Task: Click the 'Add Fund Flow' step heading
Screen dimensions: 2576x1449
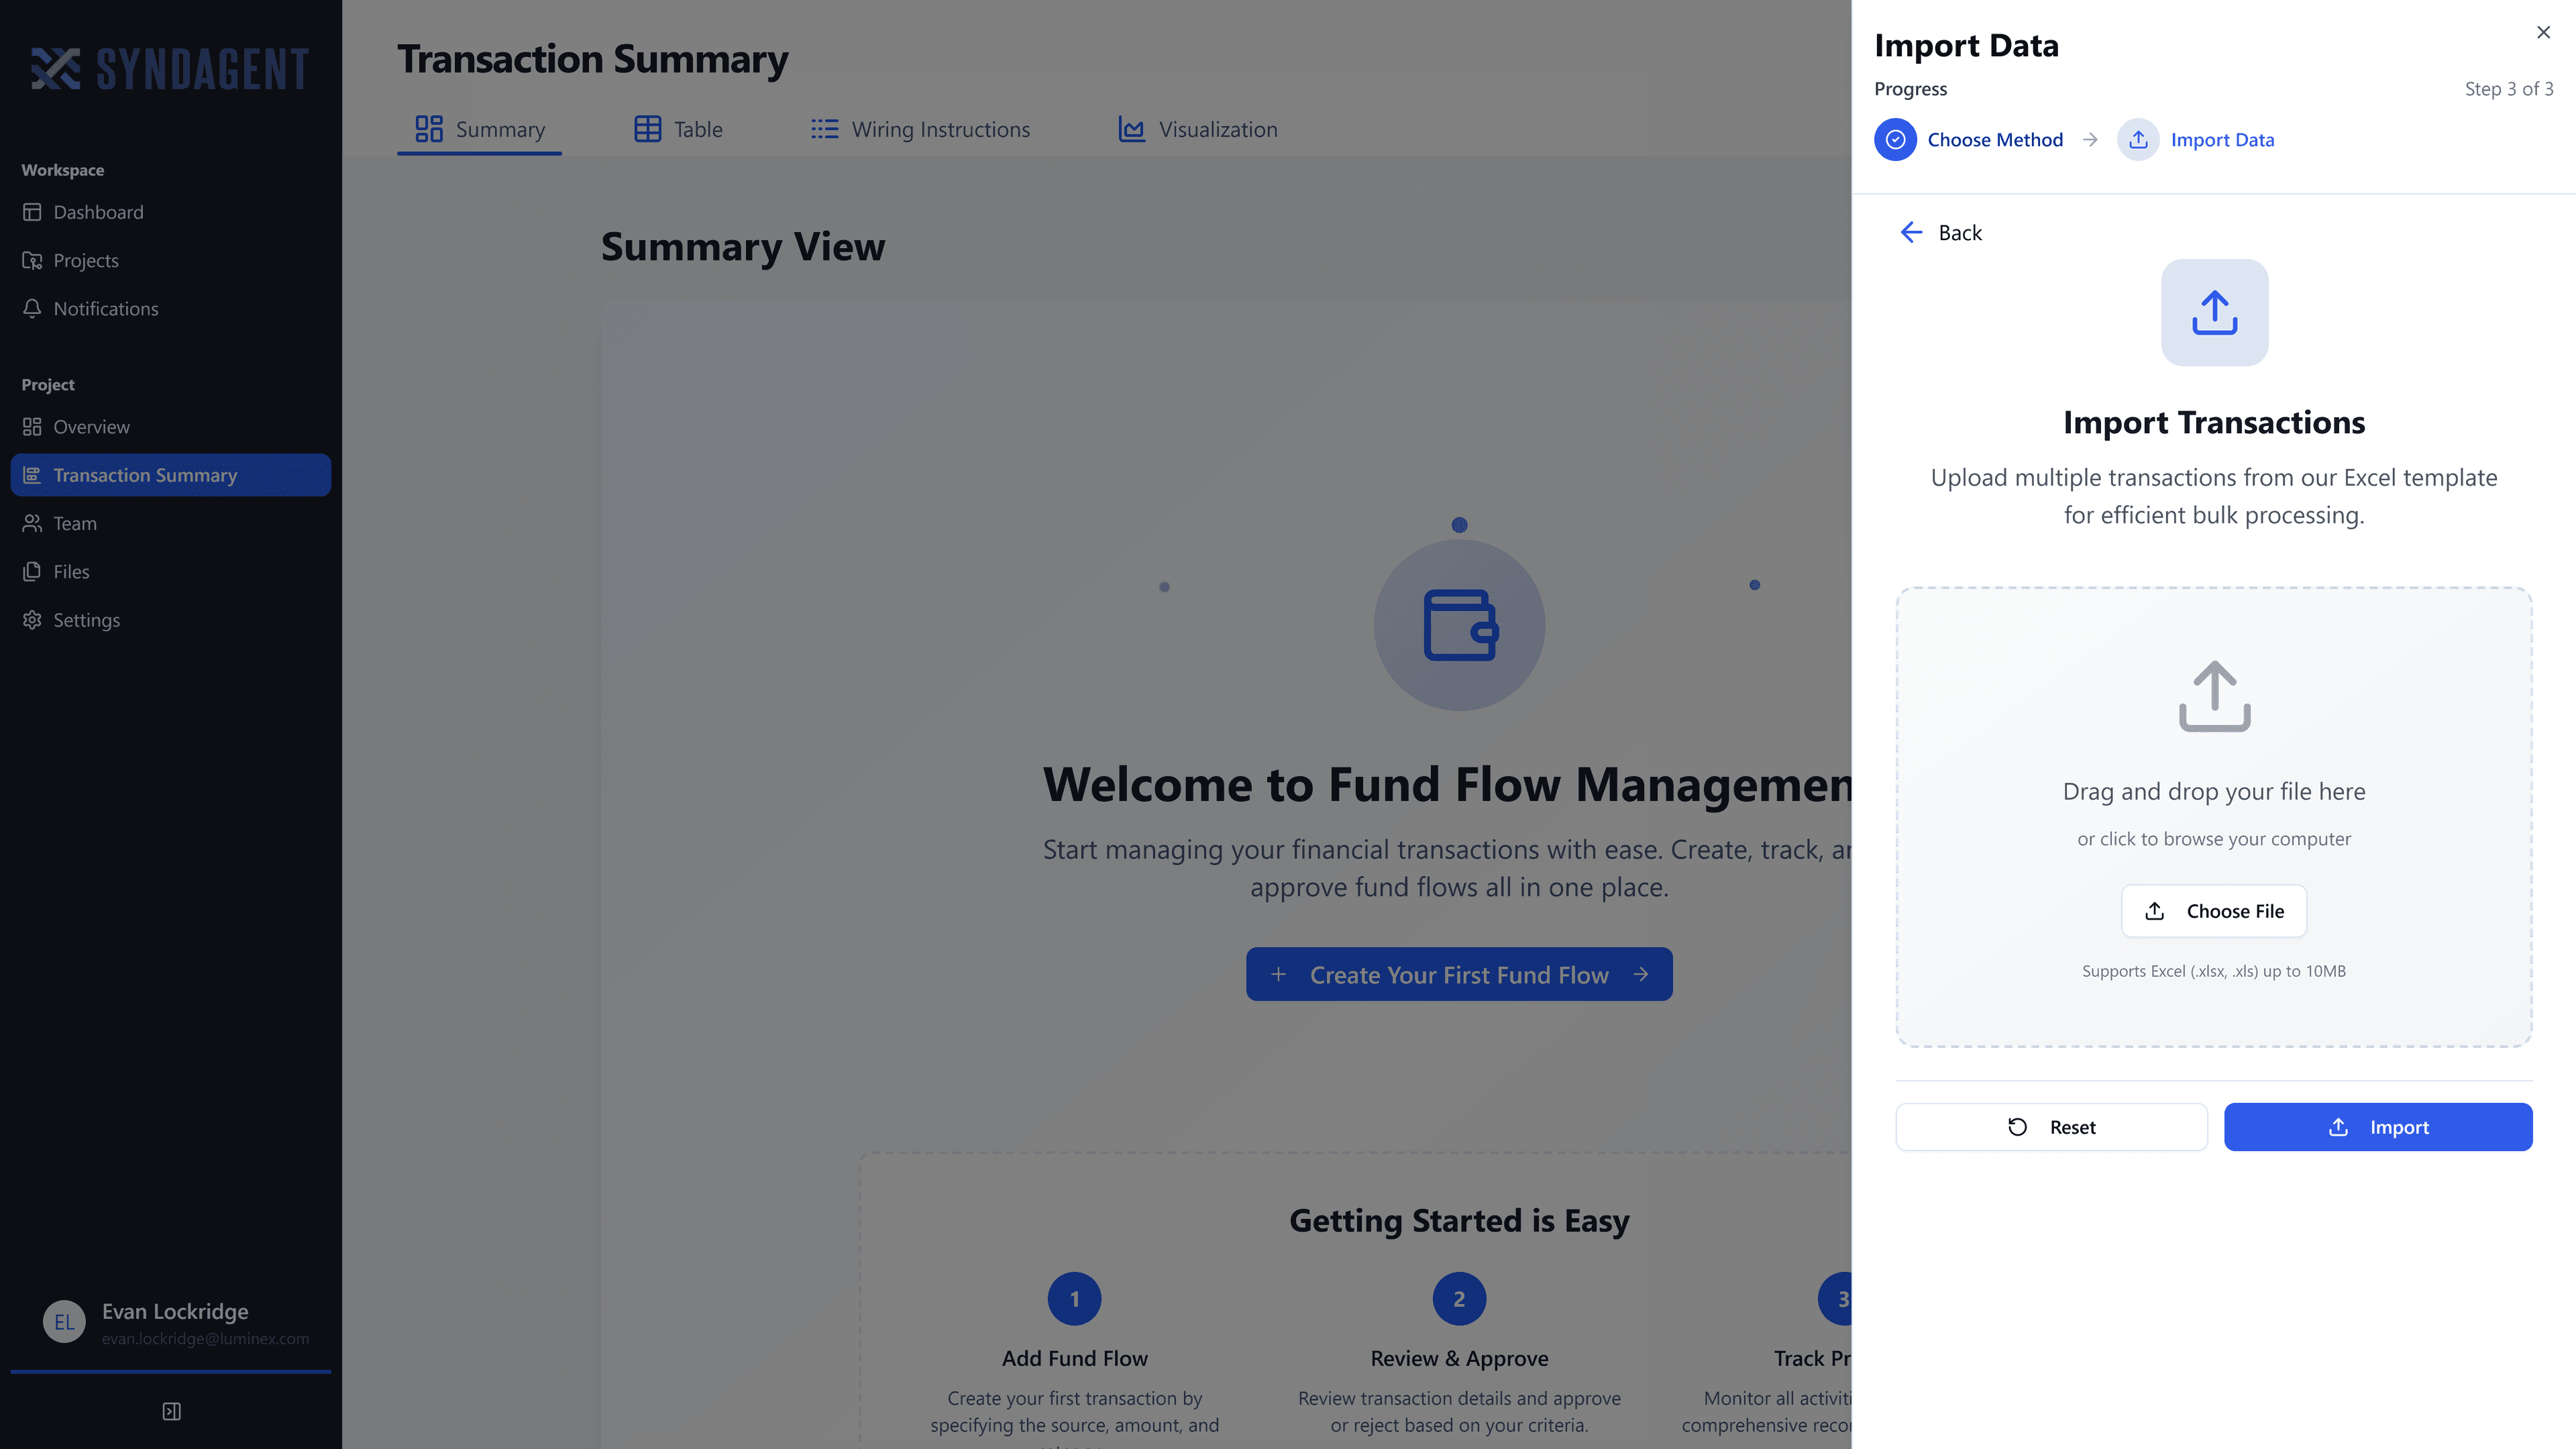Action: point(1075,1358)
